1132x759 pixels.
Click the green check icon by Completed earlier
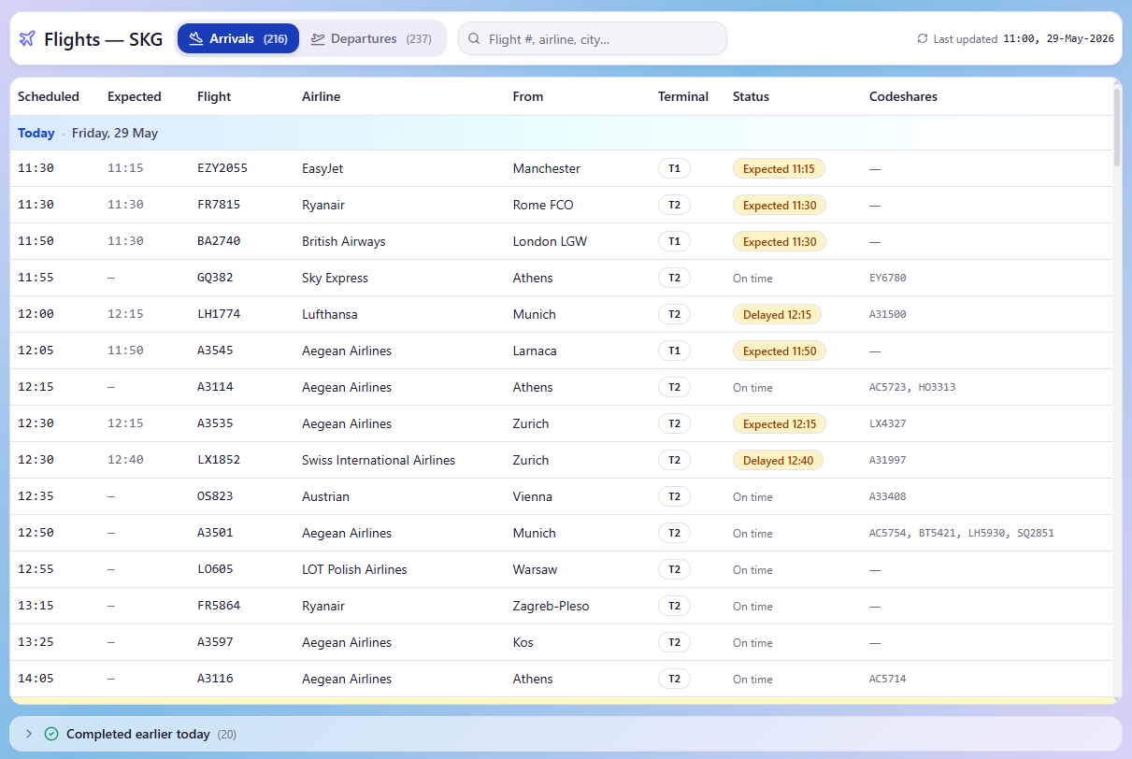(x=51, y=734)
